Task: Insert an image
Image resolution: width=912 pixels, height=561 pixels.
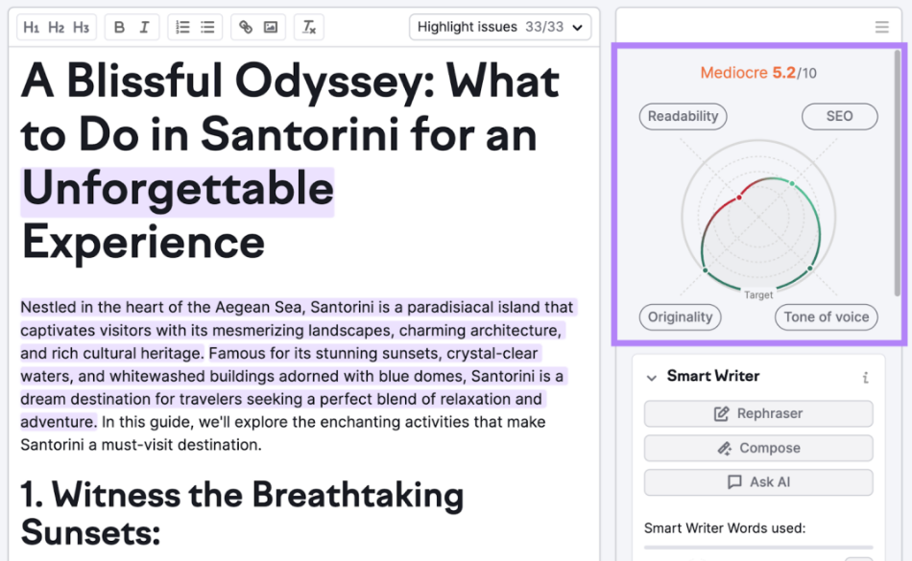Action: click(x=271, y=27)
